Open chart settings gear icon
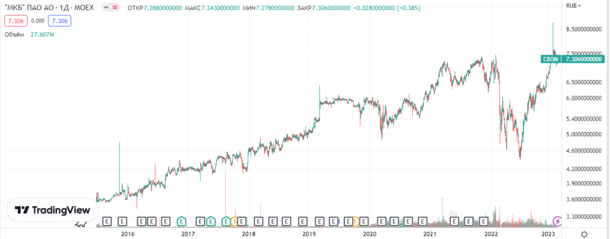The height and width of the screenshot is (239, 611). click(x=584, y=234)
